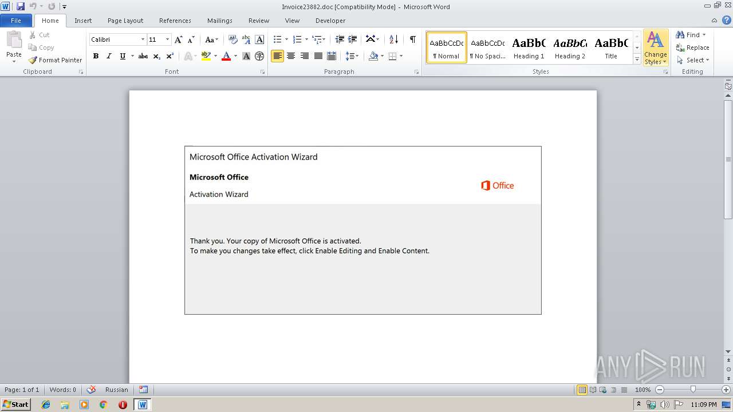Switch to Full Screen Reading view
This screenshot has width=733, height=412.
[x=592, y=390]
